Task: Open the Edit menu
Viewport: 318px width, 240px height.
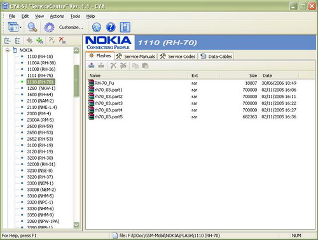Action: pos(25,17)
